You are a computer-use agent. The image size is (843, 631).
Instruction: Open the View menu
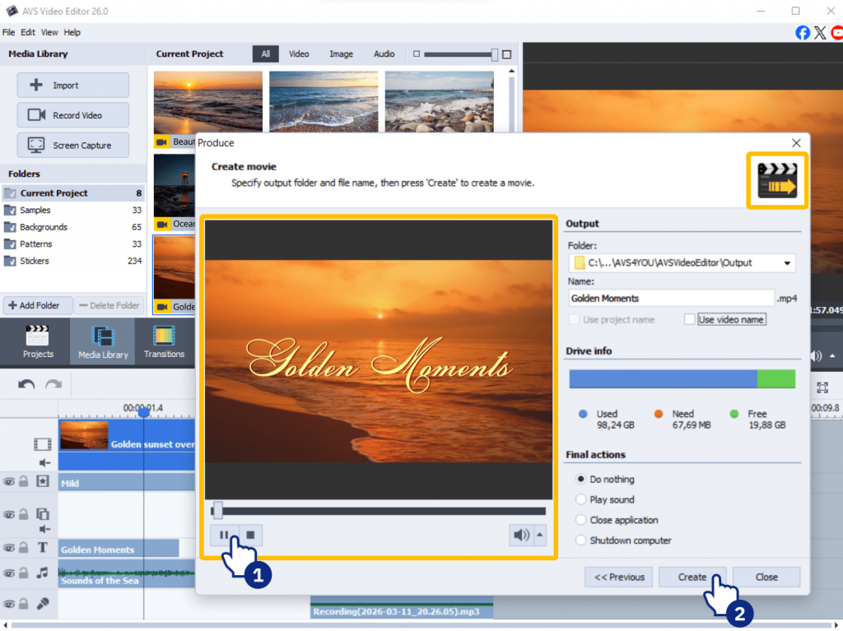tap(49, 32)
